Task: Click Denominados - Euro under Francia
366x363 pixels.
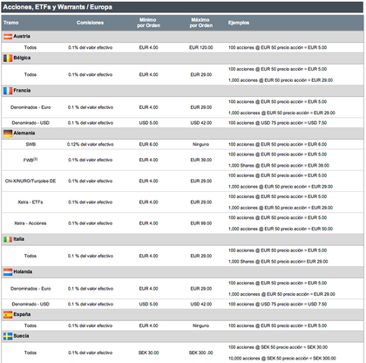Action: (30, 107)
